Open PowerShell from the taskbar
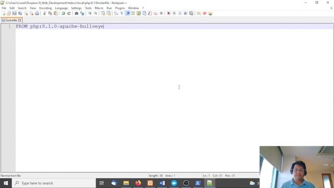Screen dimensions: 334x188 coord(198,183)
